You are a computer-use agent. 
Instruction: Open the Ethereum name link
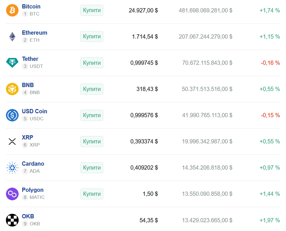point(34,33)
